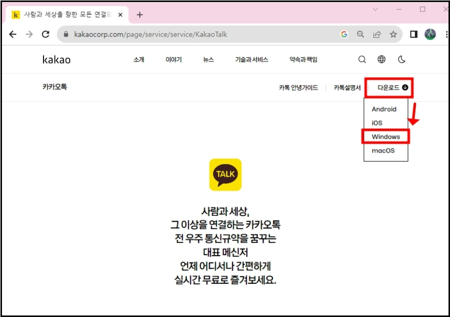
Task: Toggle dark mode with the moon icon
Action: [x=402, y=59]
